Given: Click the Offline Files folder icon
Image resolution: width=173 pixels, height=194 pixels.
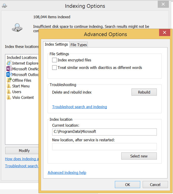Looking at the screenshot, I should coord(9,80).
